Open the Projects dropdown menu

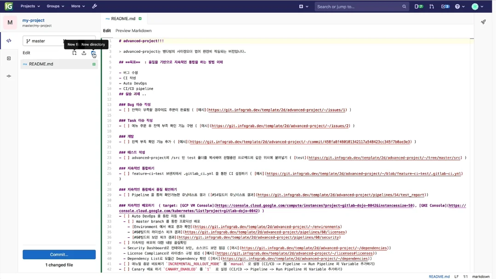30,6
